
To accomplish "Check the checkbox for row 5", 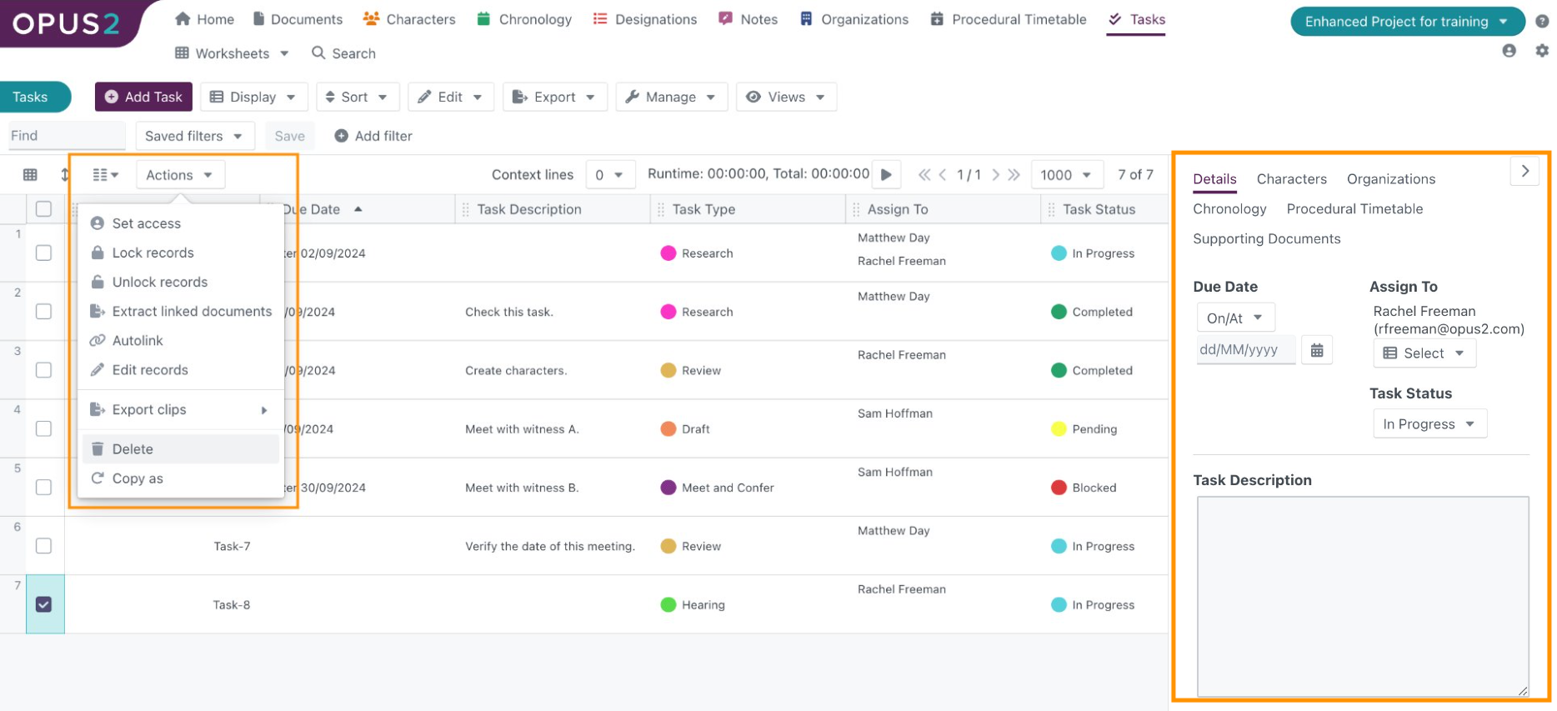I will 44,487.
